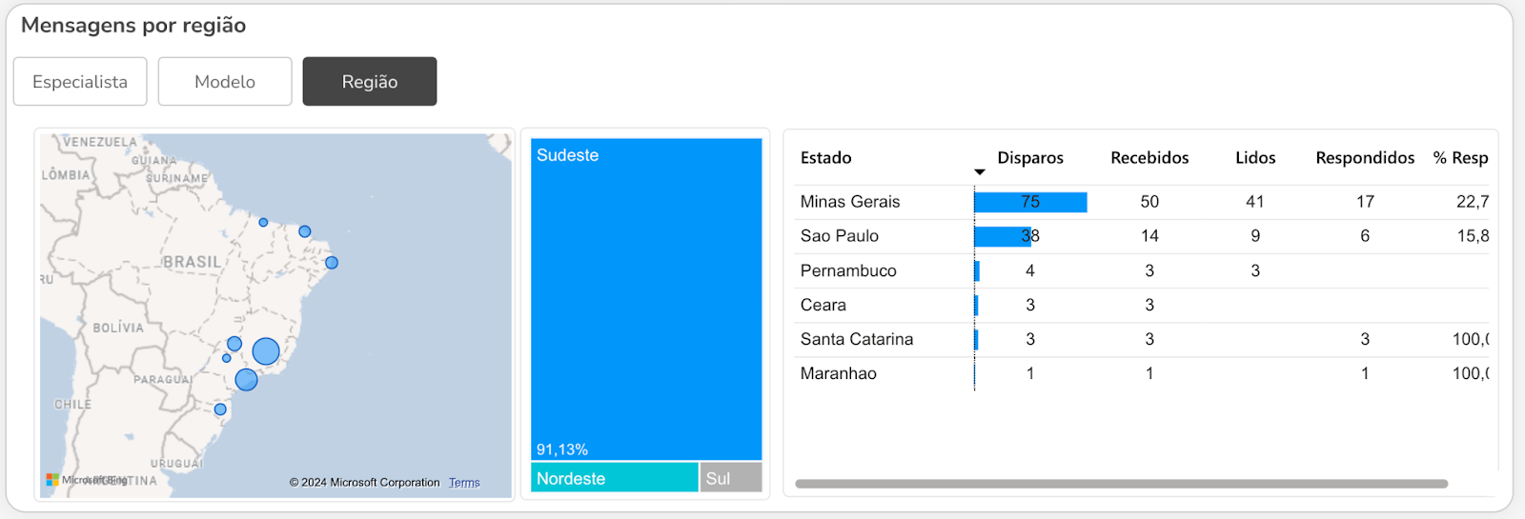This screenshot has height=519, width=1525.
Task: Click the São Paulo bubble on map
Action: 246,380
